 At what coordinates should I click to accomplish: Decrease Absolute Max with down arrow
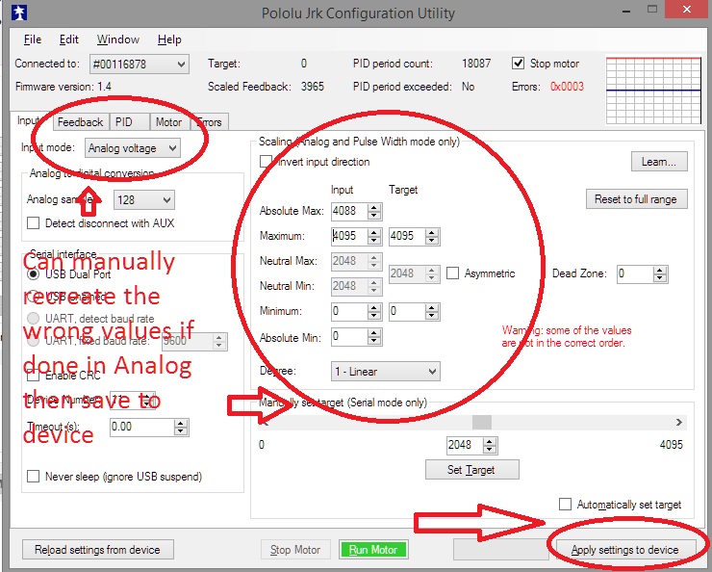pos(374,216)
